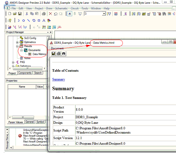The width and height of the screenshot is (176, 155).
Task: Click the New file toolbar icon
Action: point(9,14)
